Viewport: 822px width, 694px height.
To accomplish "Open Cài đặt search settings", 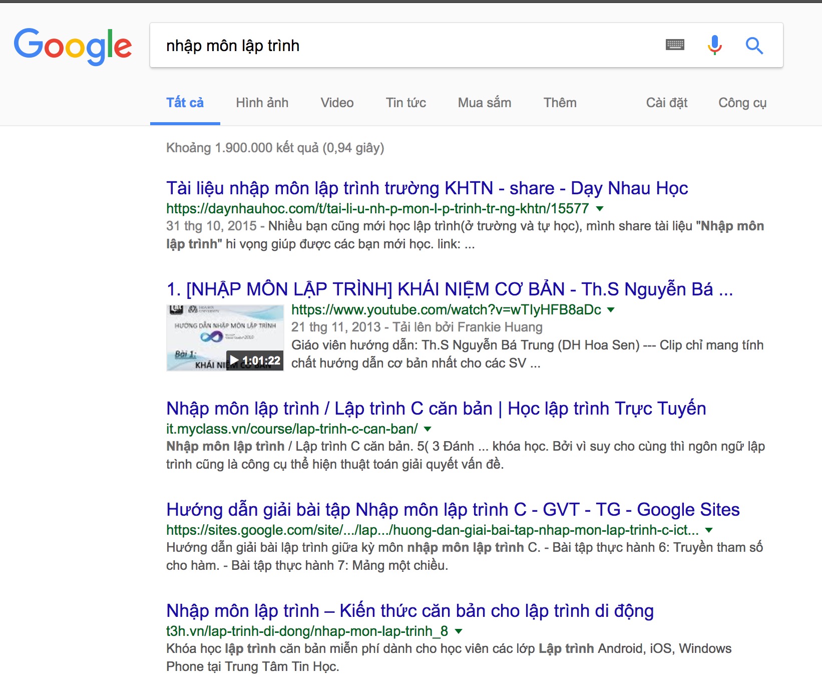I will point(666,103).
